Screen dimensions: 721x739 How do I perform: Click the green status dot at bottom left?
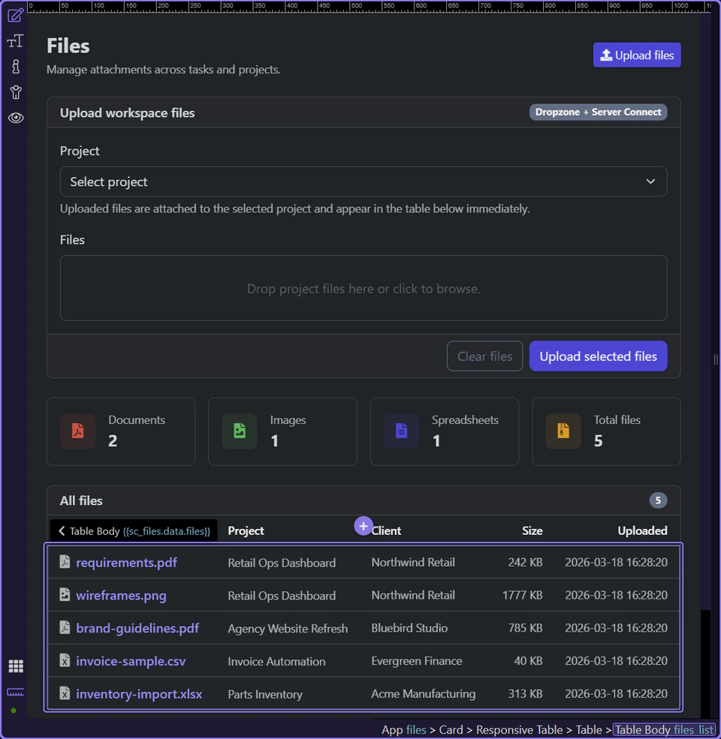click(14, 708)
